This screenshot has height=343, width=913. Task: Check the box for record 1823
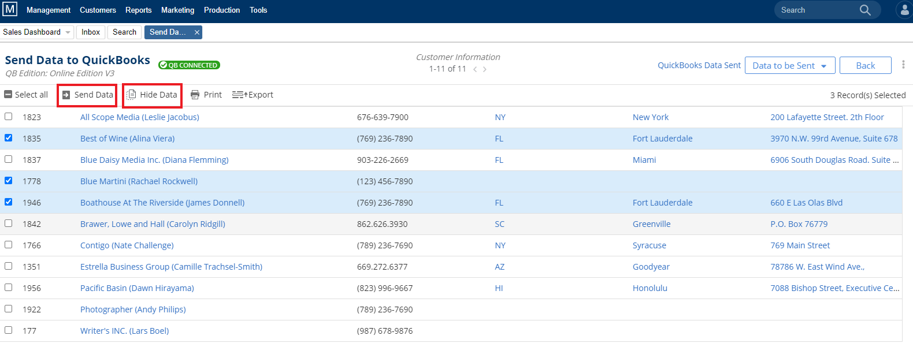[9, 117]
